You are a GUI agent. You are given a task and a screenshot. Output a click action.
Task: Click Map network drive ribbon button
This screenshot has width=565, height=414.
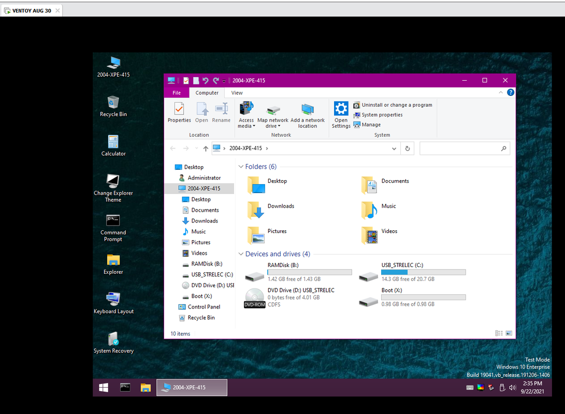pos(273,116)
